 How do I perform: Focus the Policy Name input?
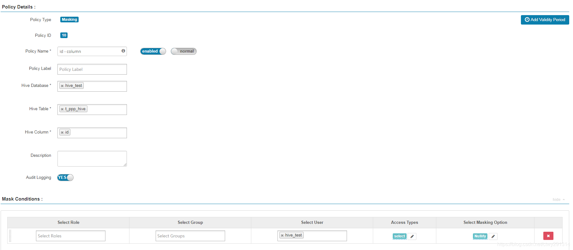(x=92, y=51)
